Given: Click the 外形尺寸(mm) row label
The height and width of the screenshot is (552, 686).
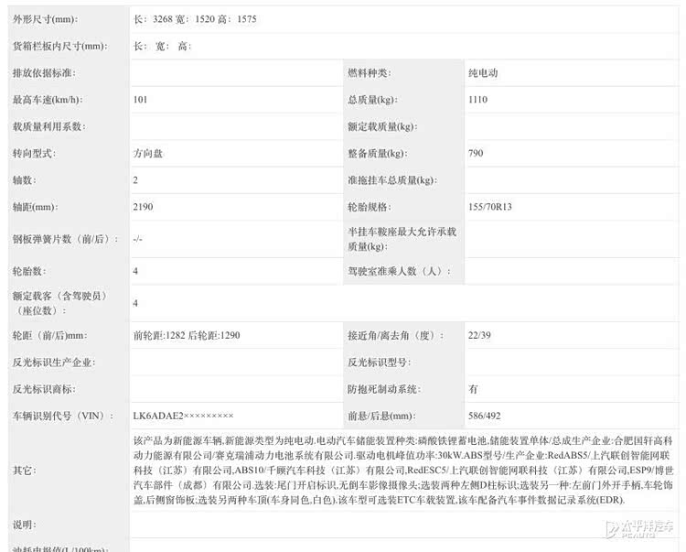Looking at the screenshot, I should tap(45, 19).
